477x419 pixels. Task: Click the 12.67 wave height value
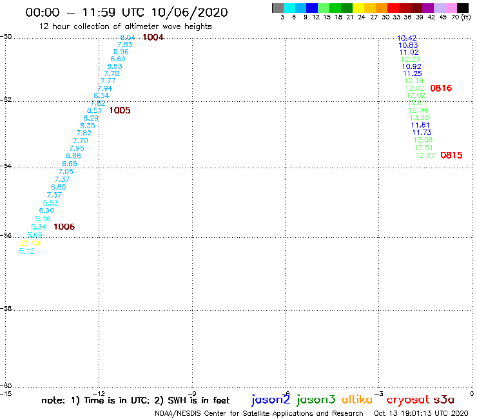click(x=425, y=156)
